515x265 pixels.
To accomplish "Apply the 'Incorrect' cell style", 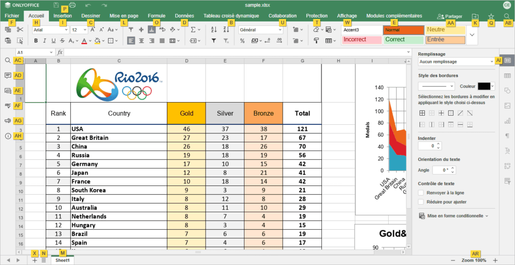I will [x=361, y=40].
